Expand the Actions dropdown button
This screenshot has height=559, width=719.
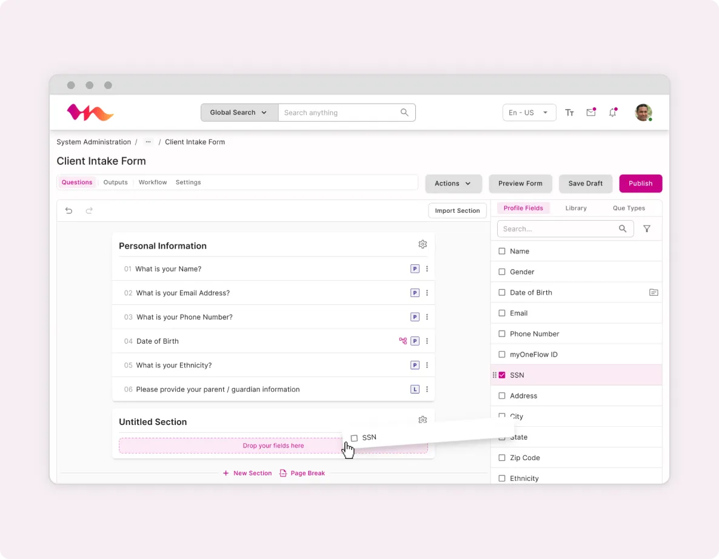point(453,184)
